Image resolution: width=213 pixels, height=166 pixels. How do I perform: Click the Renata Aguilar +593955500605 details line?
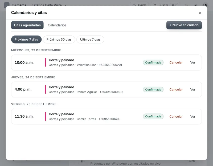tap(86, 92)
